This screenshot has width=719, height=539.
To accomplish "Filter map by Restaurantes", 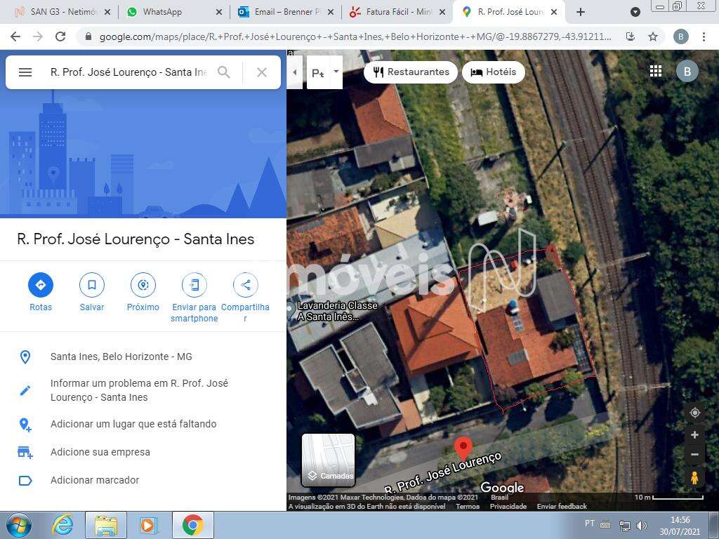I will (411, 72).
